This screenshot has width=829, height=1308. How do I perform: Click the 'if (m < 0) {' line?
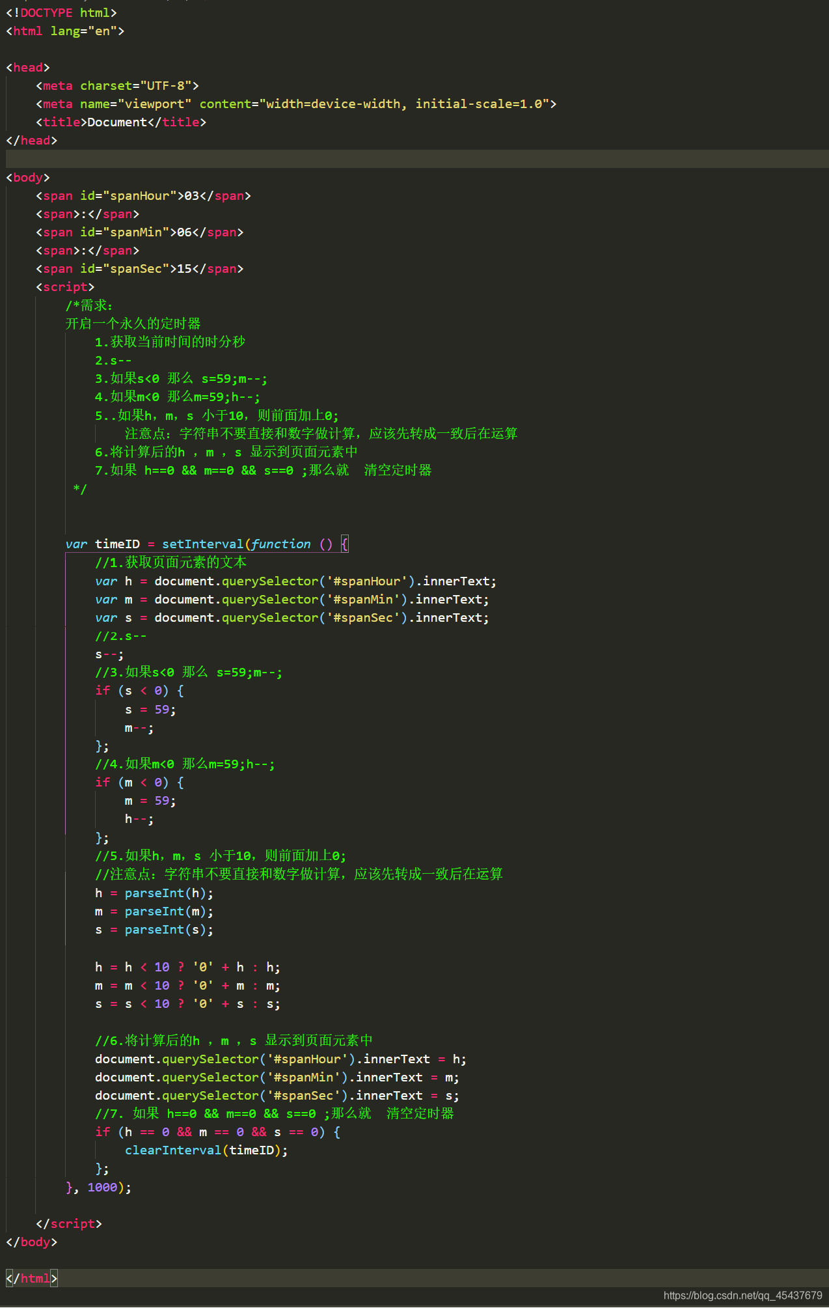(x=140, y=783)
